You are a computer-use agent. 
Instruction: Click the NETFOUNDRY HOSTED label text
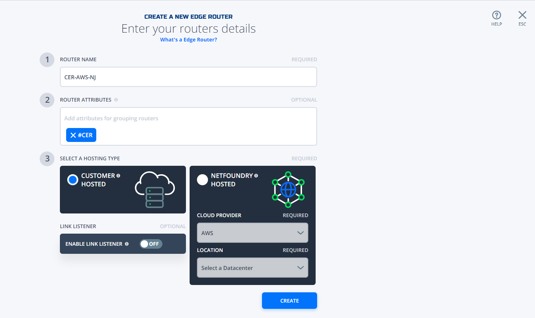pos(232,180)
